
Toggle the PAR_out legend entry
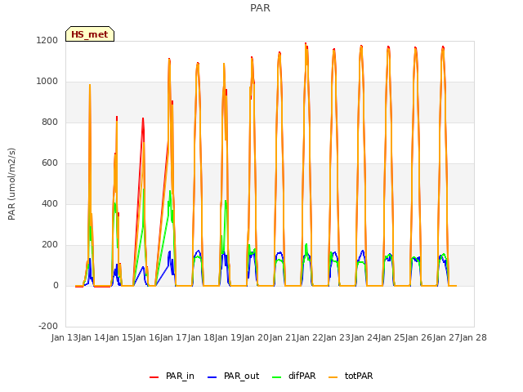tap(233, 376)
